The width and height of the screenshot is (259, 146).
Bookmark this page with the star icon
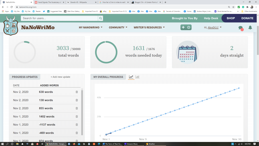click(x=233, y=7)
